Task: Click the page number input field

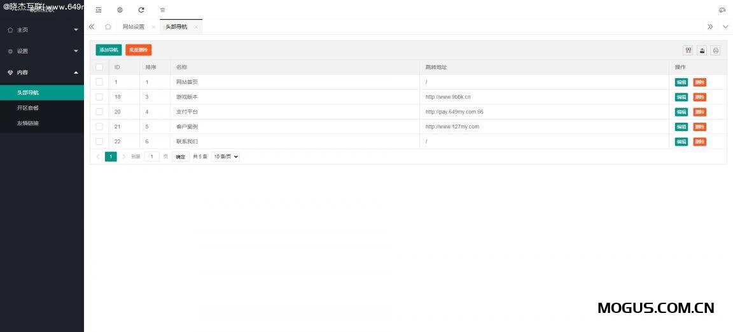Action: 151,156
